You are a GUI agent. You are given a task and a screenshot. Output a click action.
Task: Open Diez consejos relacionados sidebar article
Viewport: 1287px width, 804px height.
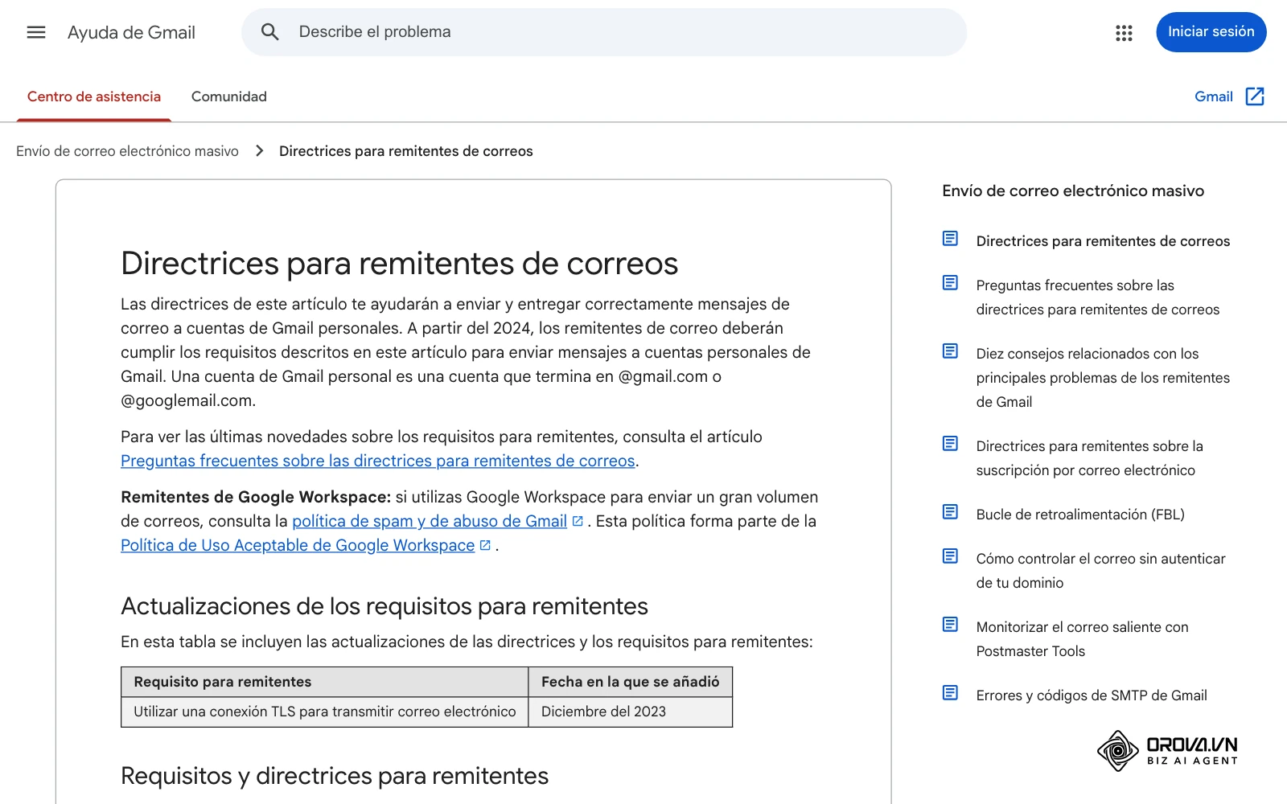pyautogui.click(x=1103, y=378)
